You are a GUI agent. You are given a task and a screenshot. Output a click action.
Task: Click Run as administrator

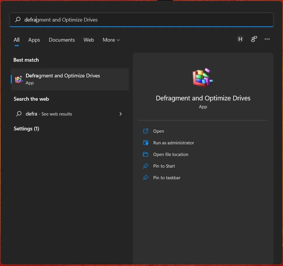click(x=174, y=143)
